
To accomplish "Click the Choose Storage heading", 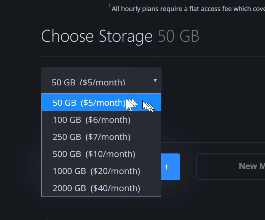I will (97, 36).
